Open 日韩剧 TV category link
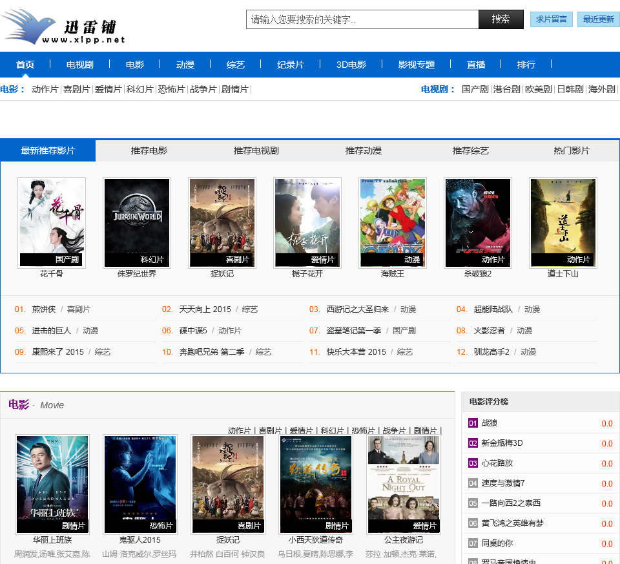This screenshot has height=564, width=620. (570, 89)
